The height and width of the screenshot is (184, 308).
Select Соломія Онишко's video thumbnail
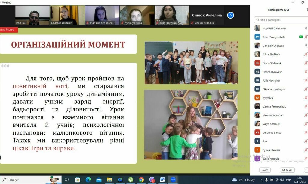(x=67, y=15)
